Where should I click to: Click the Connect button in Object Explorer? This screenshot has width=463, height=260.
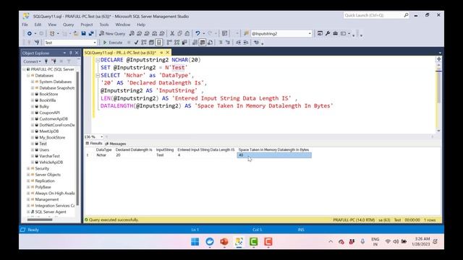click(x=32, y=61)
